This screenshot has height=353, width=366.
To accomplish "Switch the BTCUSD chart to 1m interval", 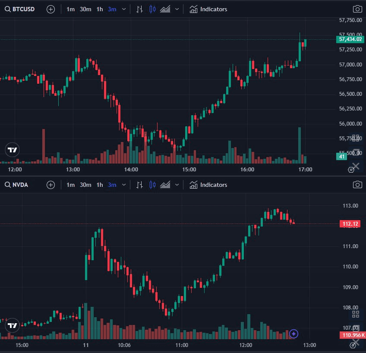I will click(x=70, y=9).
